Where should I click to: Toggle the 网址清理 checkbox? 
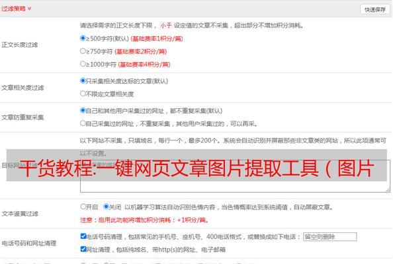point(83,249)
